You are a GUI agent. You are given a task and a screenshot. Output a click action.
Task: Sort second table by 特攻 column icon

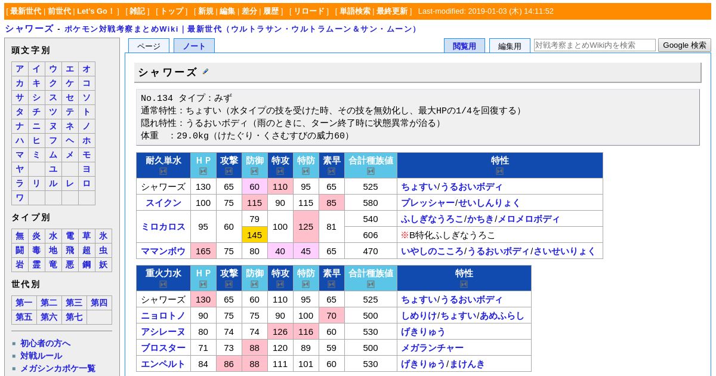pyautogui.click(x=280, y=284)
